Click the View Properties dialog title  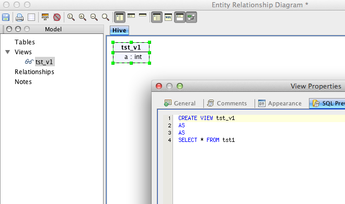point(316,86)
